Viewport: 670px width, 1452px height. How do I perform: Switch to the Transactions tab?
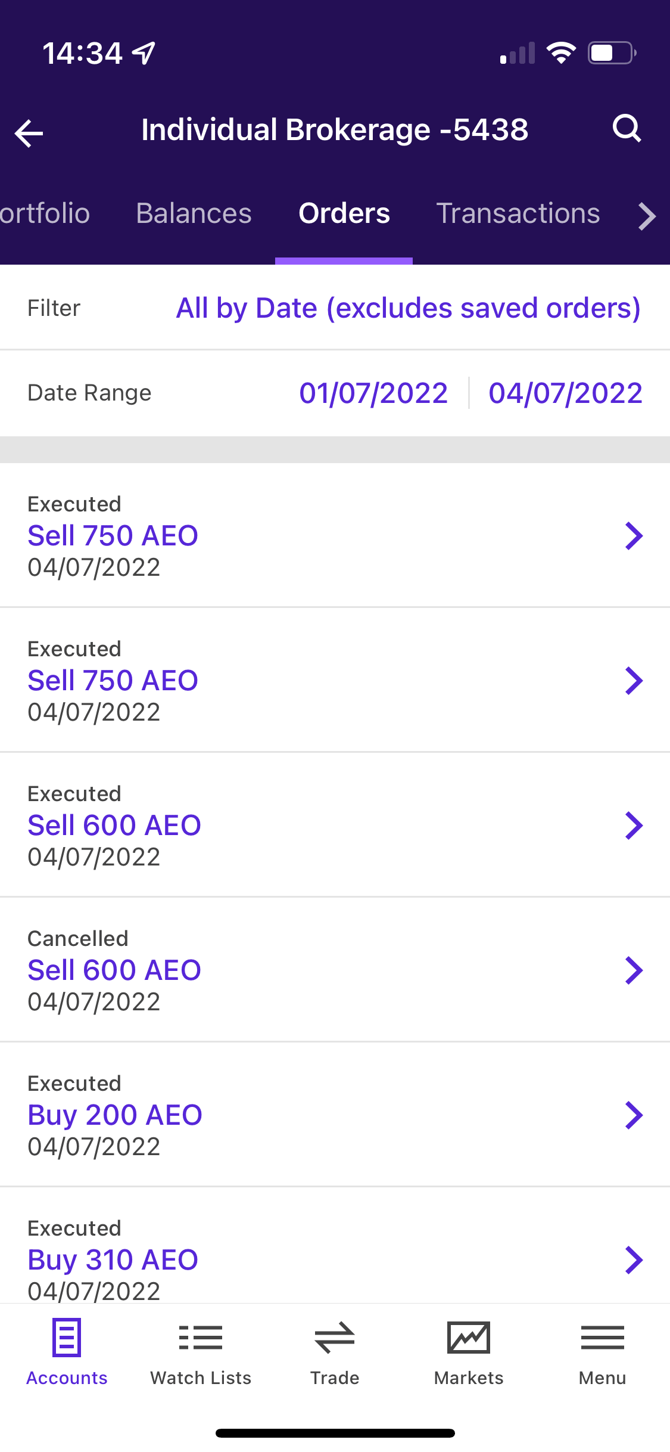[x=518, y=213]
